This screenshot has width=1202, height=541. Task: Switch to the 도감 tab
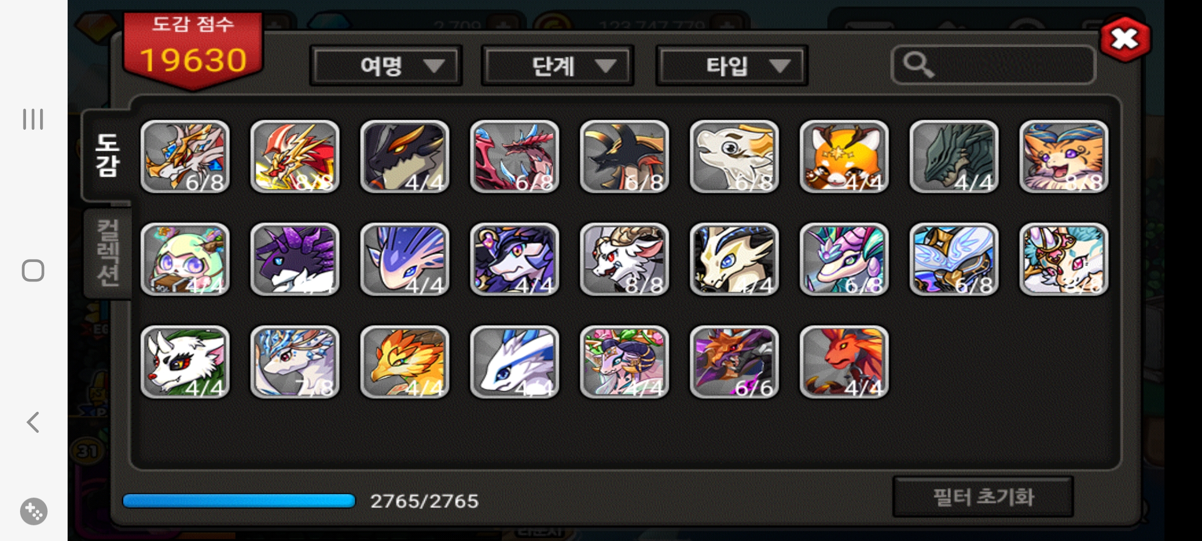coord(107,155)
